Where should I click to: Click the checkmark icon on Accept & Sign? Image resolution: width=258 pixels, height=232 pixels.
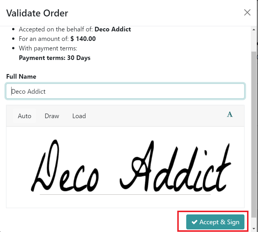point(195,222)
